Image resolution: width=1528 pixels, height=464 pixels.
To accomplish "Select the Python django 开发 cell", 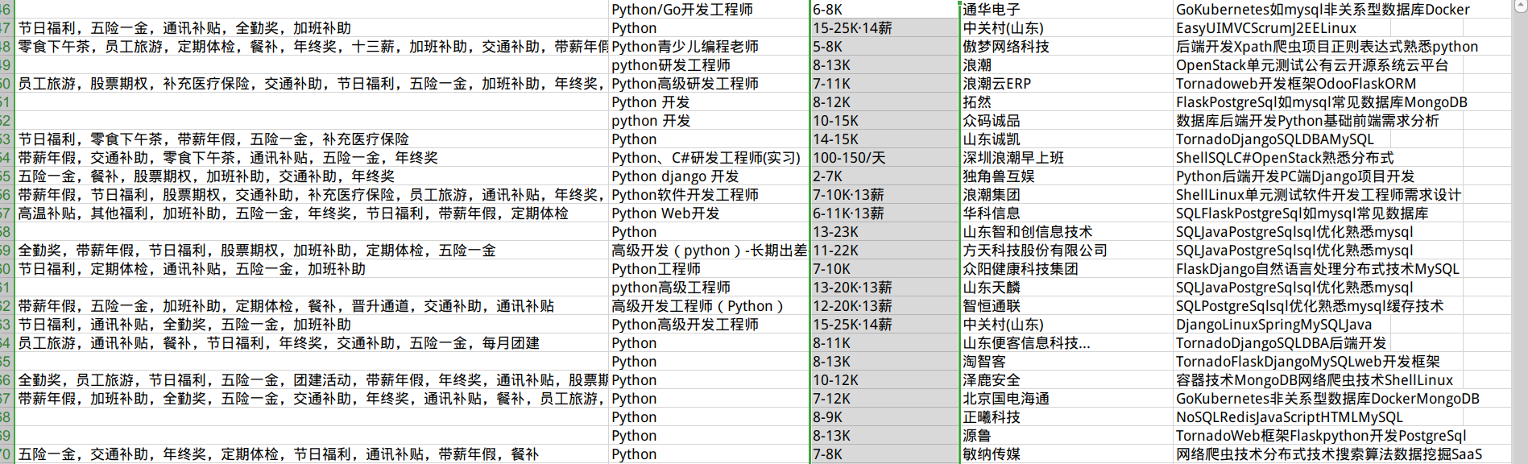I will [x=709, y=176].
